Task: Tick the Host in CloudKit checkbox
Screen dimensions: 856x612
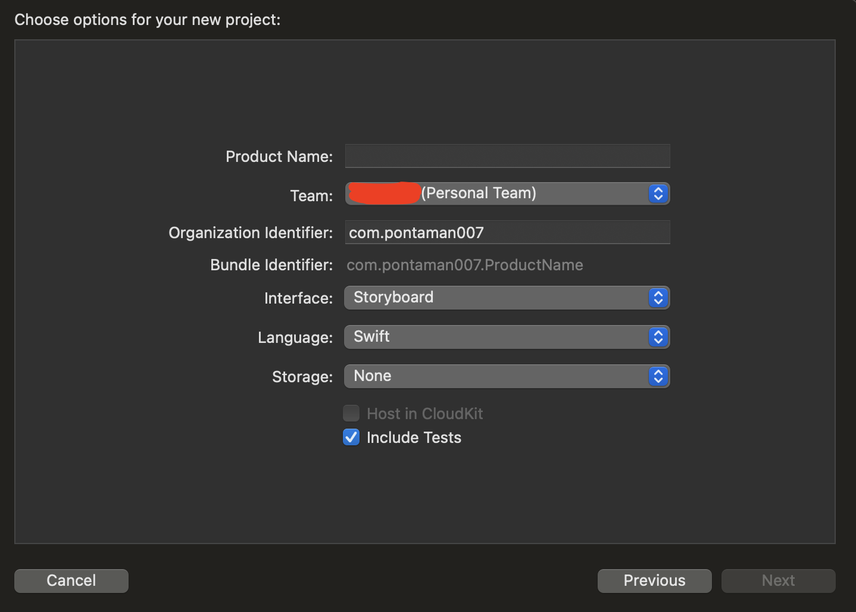Action: [351, 413]
